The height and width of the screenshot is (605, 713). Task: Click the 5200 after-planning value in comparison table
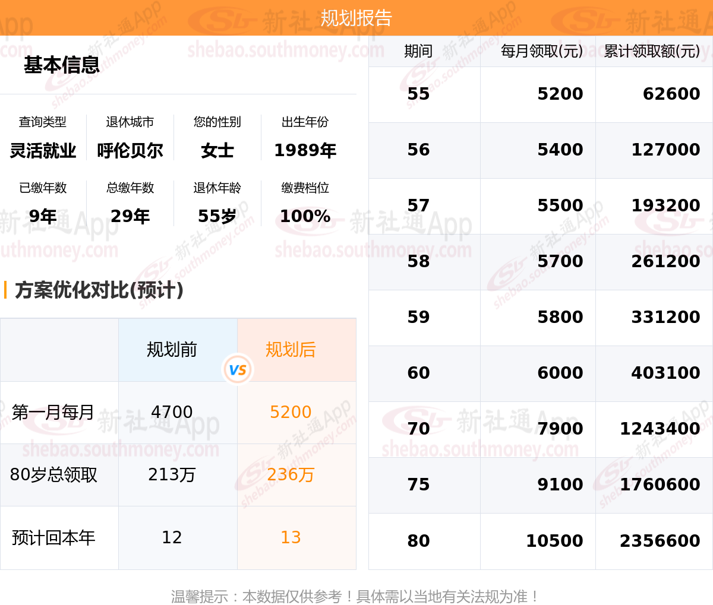tap(291, 412)
